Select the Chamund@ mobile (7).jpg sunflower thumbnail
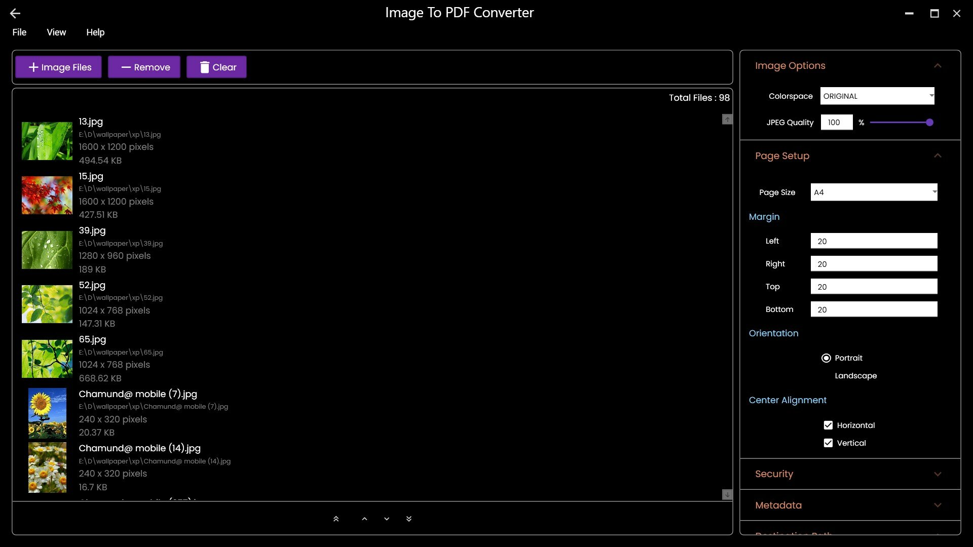The image size is (973, 547). pos(47,413)
